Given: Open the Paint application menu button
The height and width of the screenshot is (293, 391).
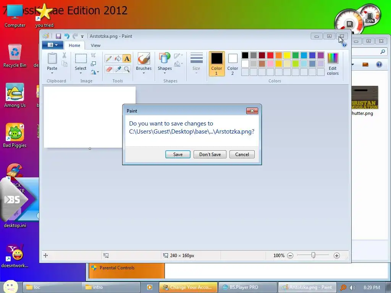Looking at the screenshot, I should (x=52, y=45).
